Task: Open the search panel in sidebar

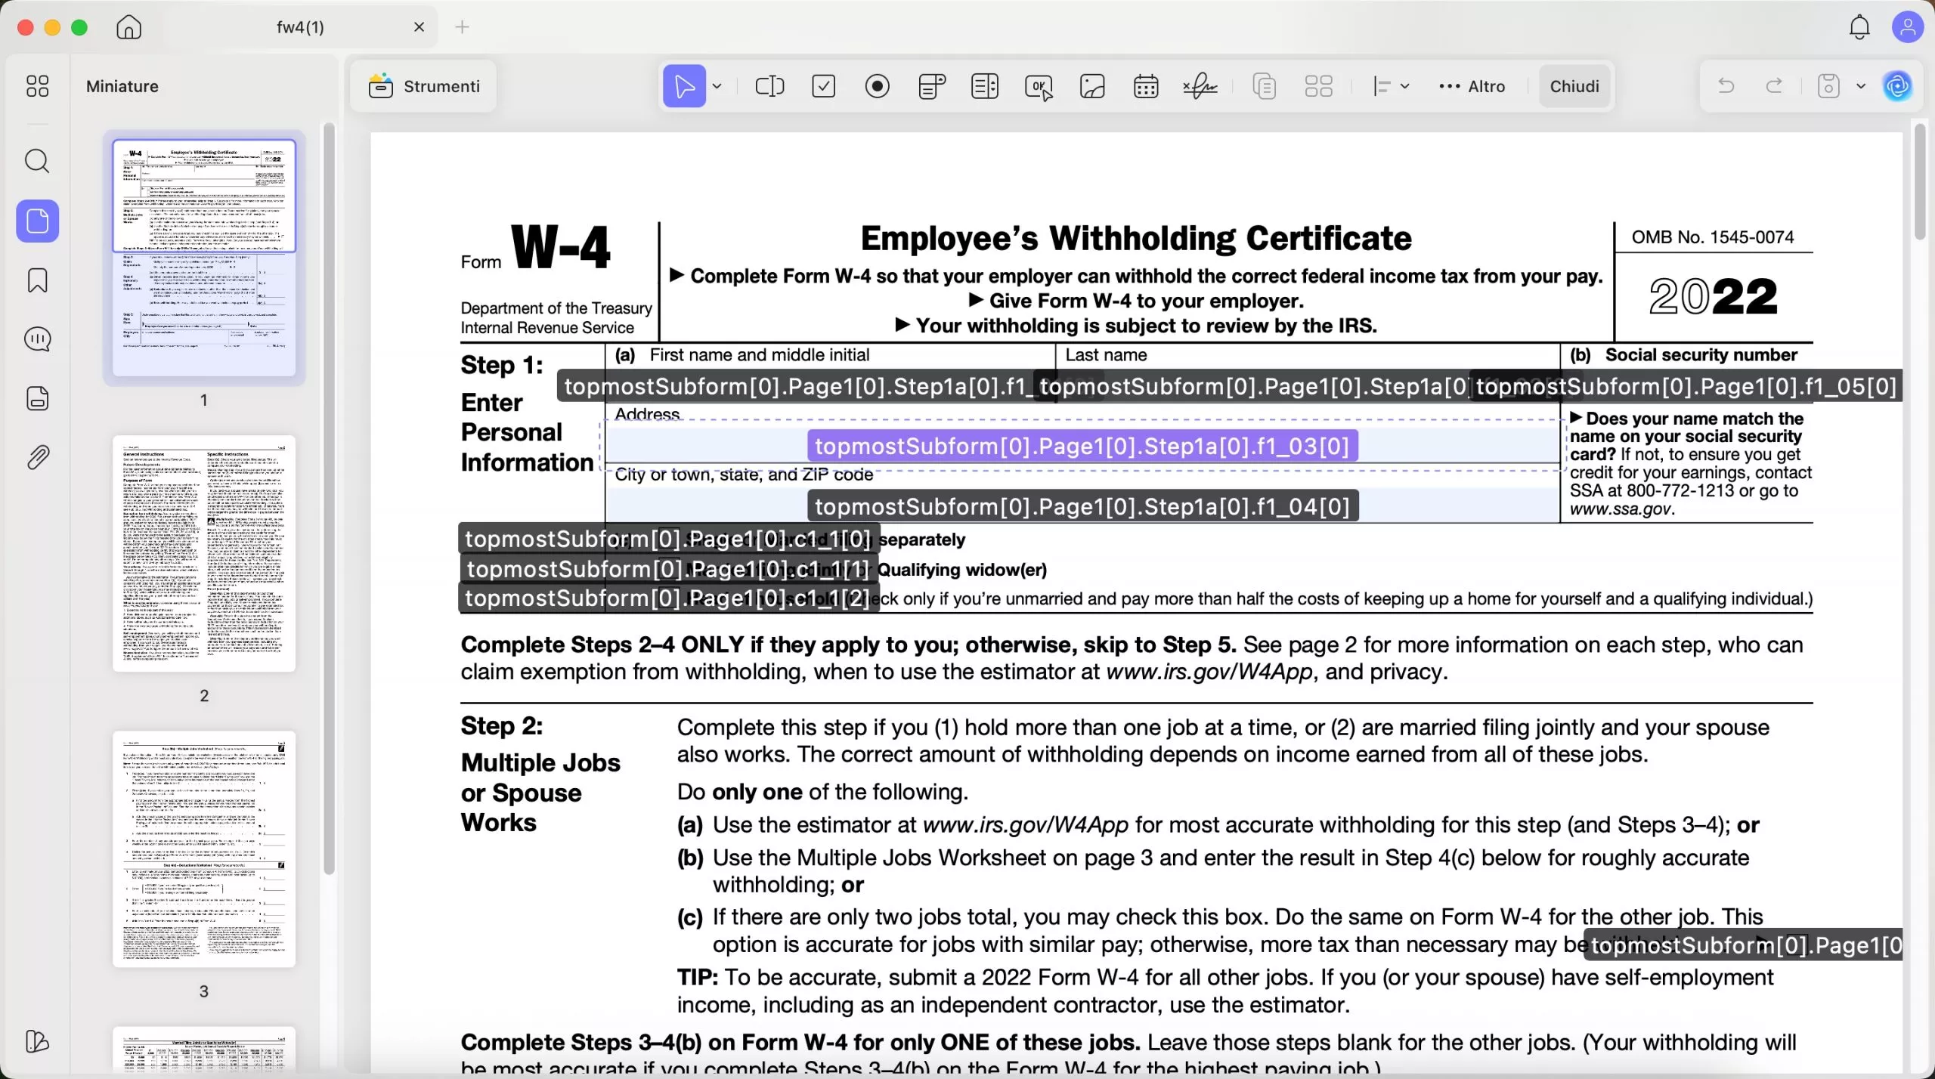Action: coord(37,161)
